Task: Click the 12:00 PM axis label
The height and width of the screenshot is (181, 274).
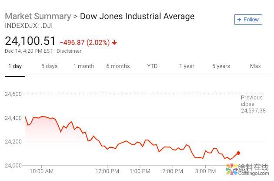Action: [107, 171]
